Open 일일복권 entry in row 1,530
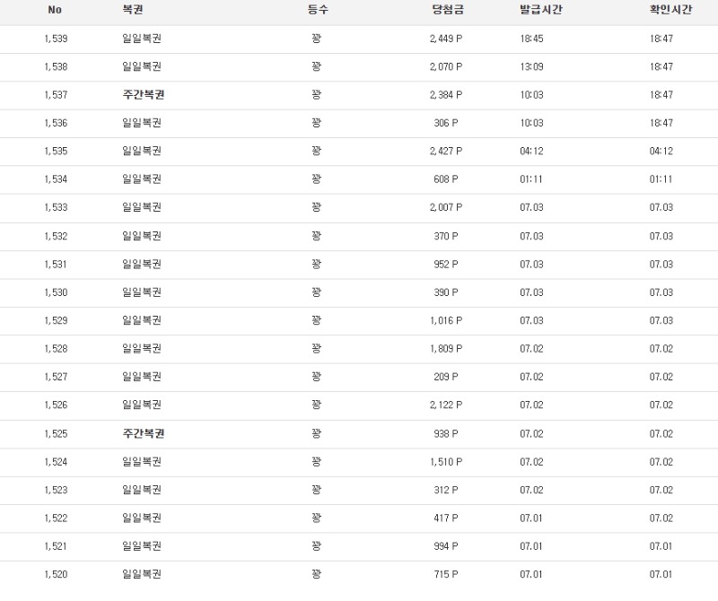Viewport: 718px width, 601px height. pos(142,292)
